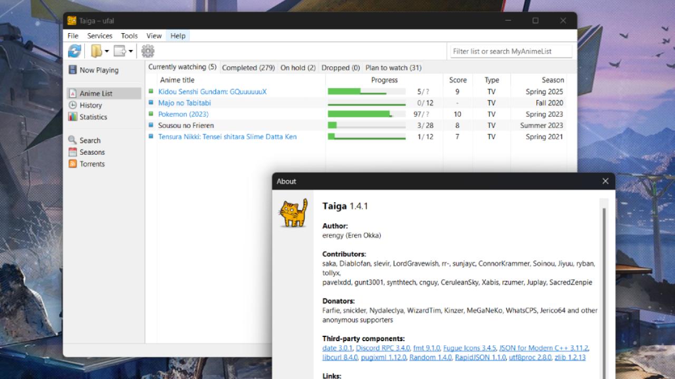Open Torrents in the sidebar
Viewport: 675px width, 379px height.
pyautogui.click(x=86, y=164)
